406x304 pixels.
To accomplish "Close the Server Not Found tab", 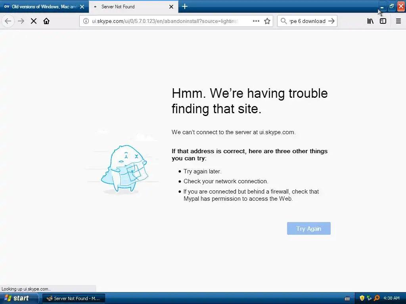I will 171,7.
